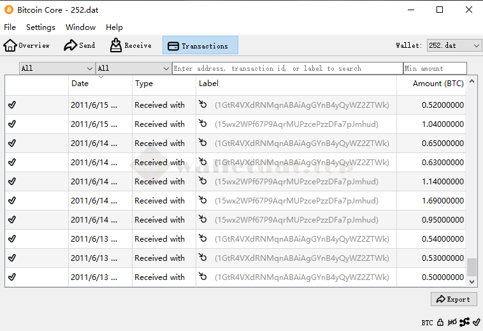Screen dimensions: 483x331
Task: Open the Wallet selector showing 252.dat
Action: click(x=454, y=45)
